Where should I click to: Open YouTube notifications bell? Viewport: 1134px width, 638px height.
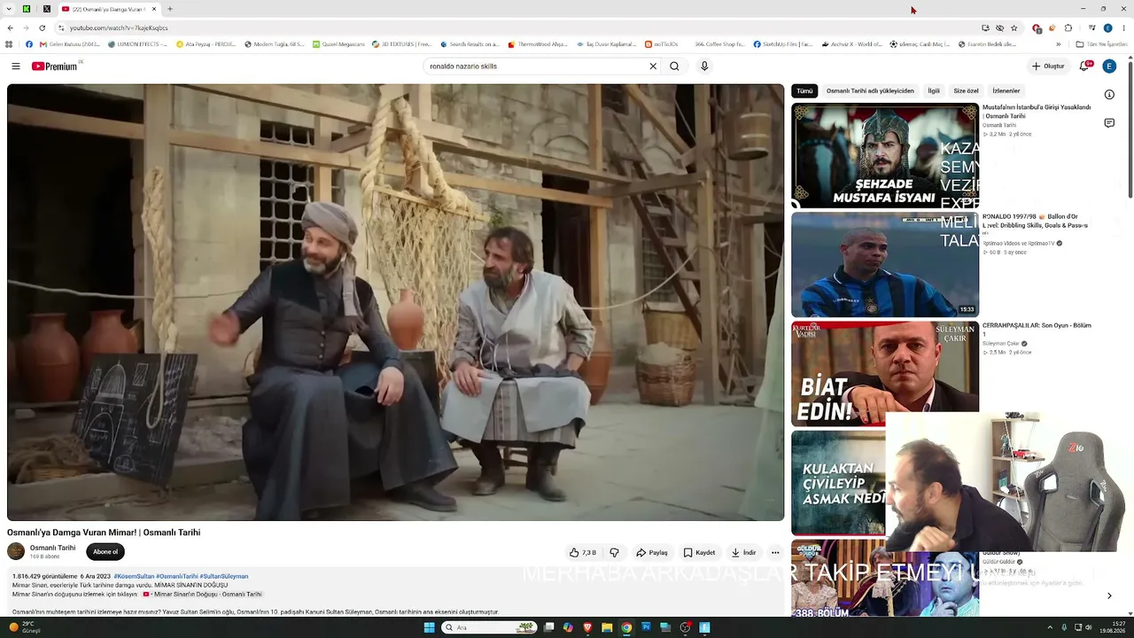pos(1084,66)
